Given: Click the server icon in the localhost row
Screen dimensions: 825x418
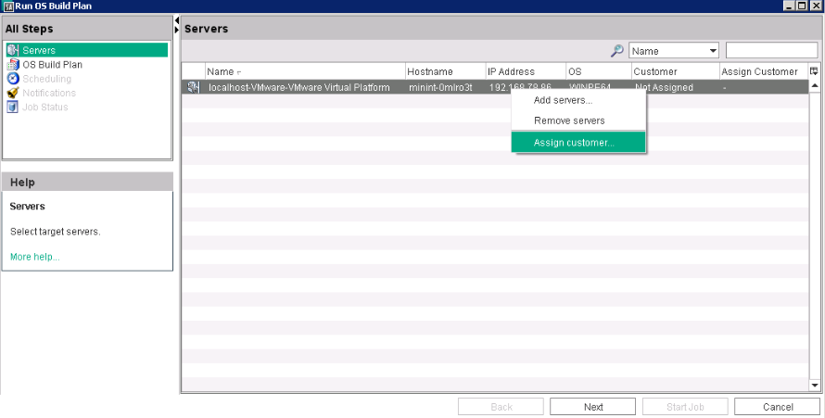Looking at the screenshot, I should point(193,87).
